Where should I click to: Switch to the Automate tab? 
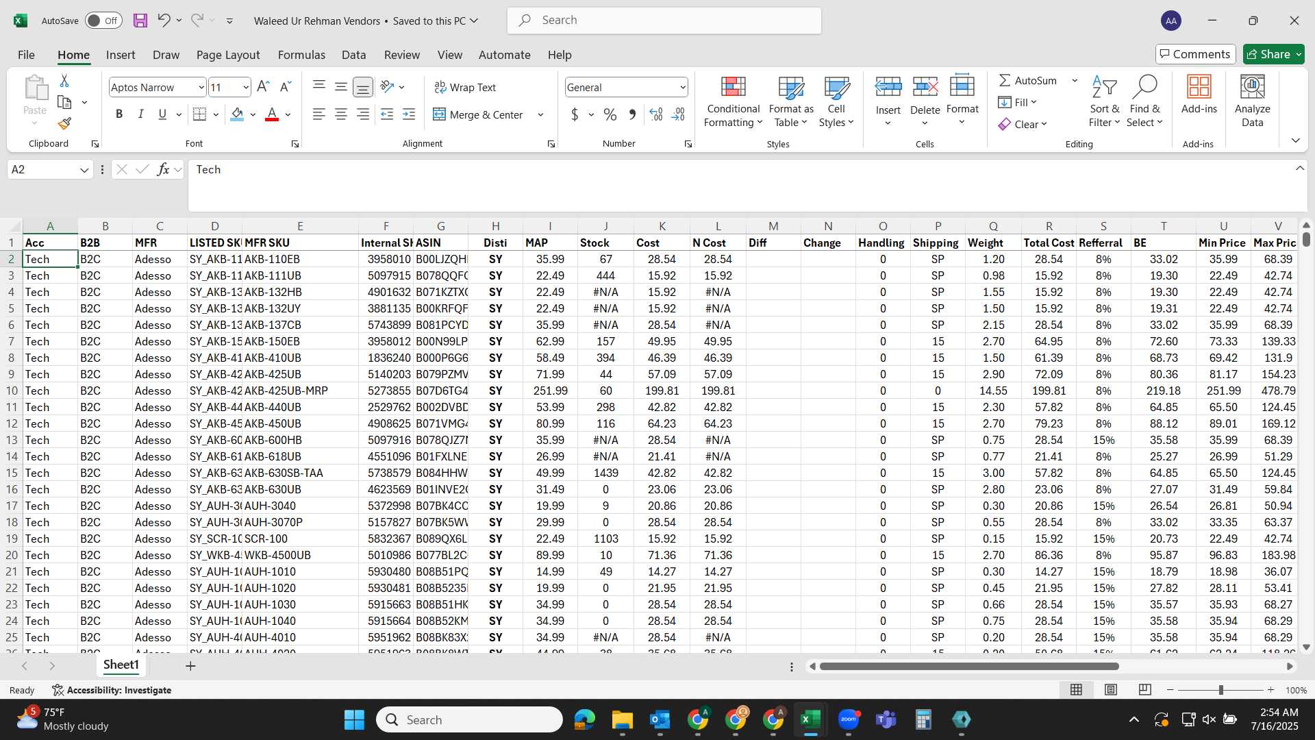(x=505, y=55)
